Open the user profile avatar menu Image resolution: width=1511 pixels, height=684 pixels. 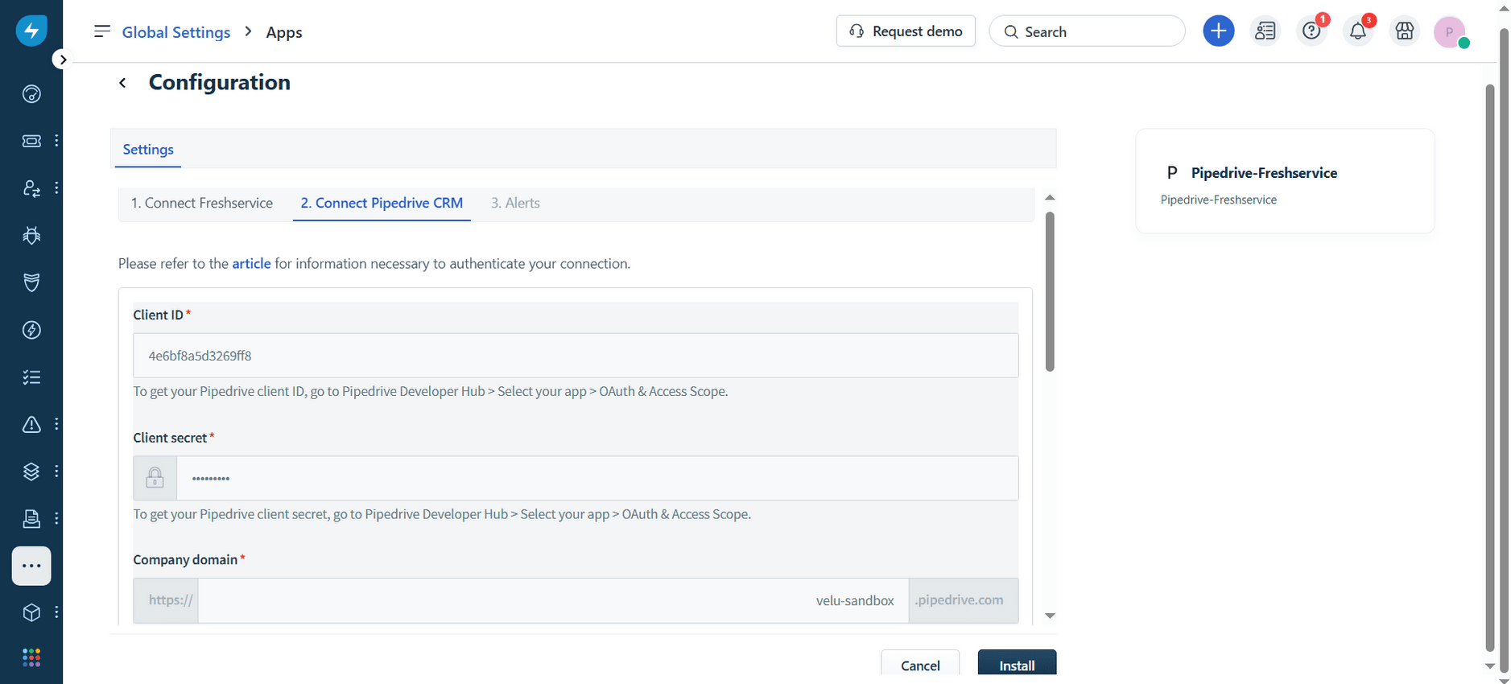[x=1450, y=32]
